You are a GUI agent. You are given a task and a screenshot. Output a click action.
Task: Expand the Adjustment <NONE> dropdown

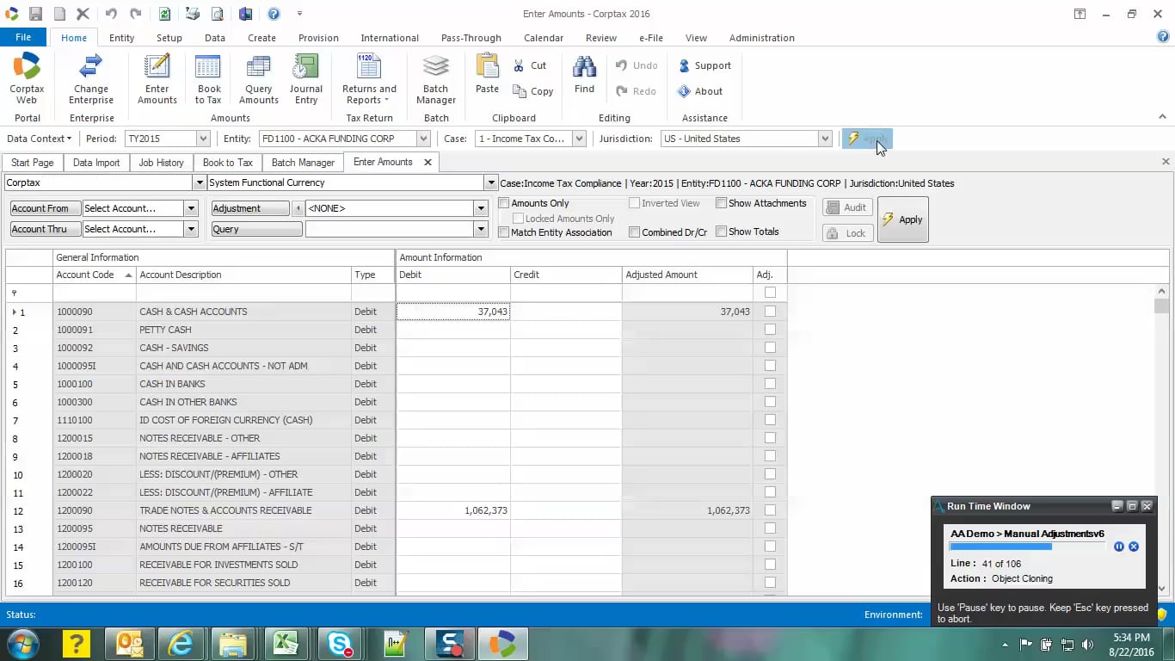pos(481,208)
